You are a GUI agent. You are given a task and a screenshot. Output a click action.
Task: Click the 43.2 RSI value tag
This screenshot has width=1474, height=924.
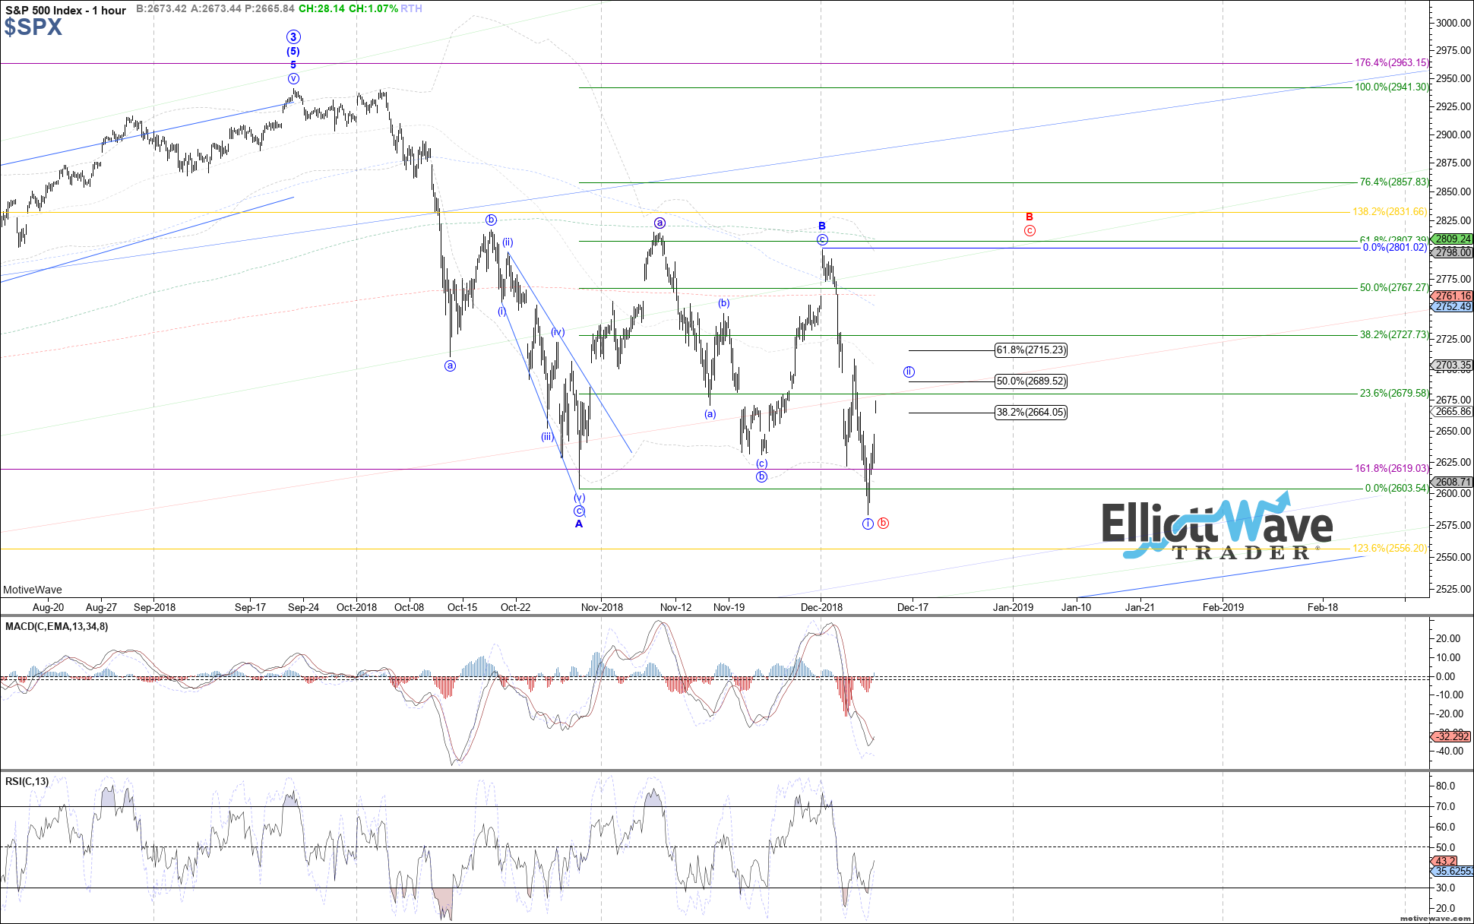click(1444, 862)
